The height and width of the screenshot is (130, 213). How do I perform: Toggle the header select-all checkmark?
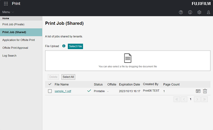tap(50, 84)
